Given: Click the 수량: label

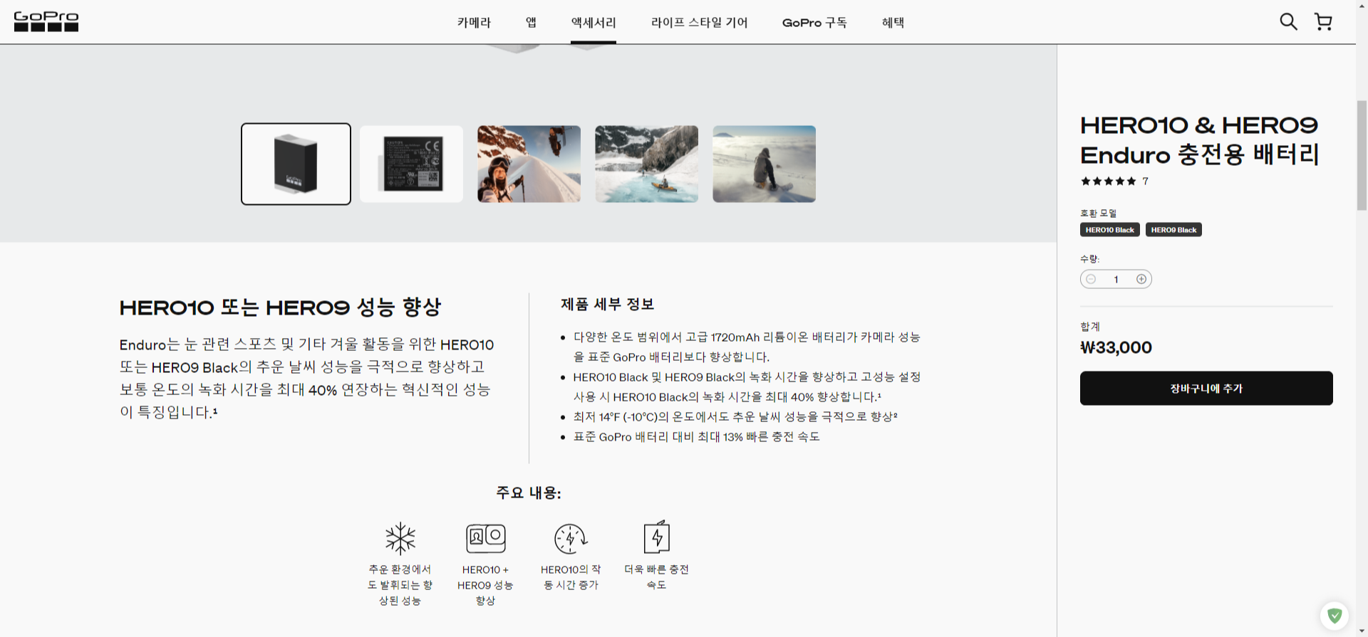Looking at the screenshot, I should (x=1089, y=259).
